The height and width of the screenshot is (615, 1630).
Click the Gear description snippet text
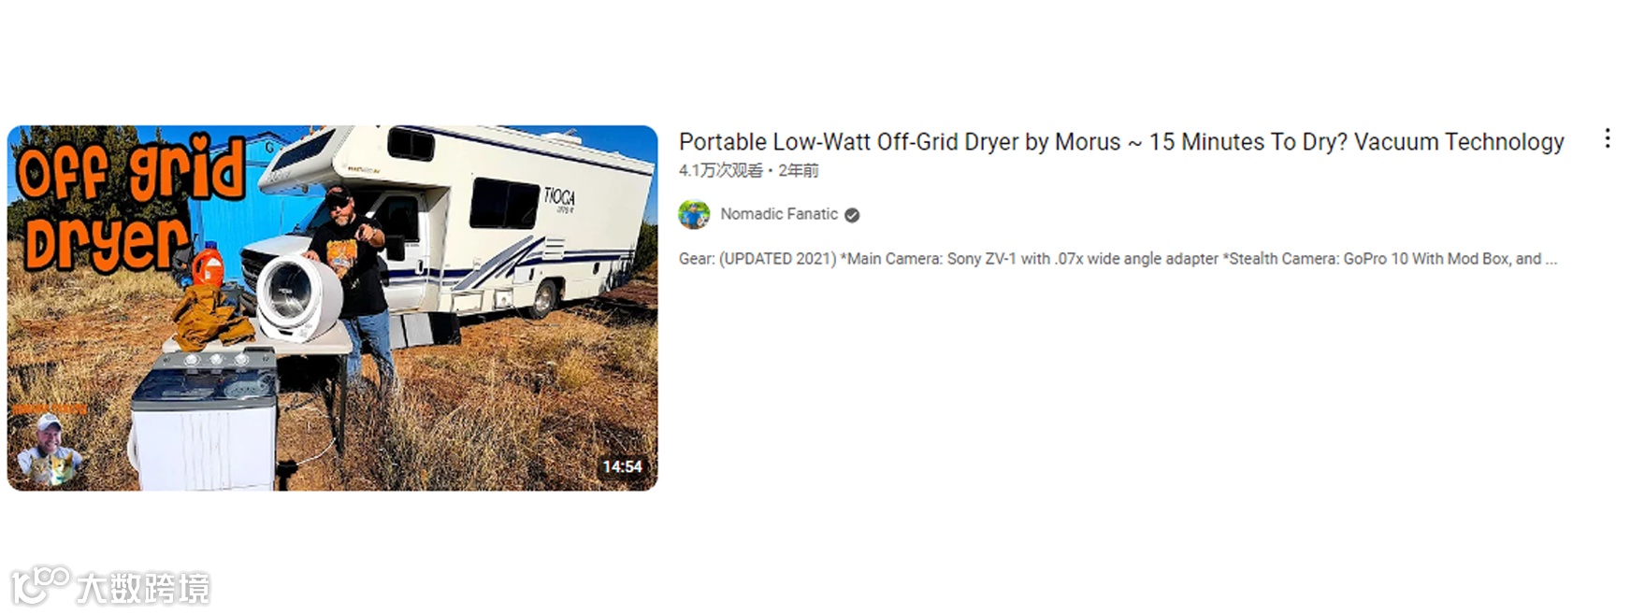1118,259
